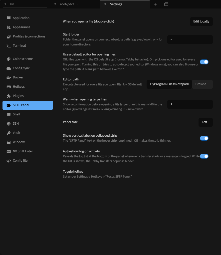Click the NV Shift Enter keyboard icon

point(9,151)
